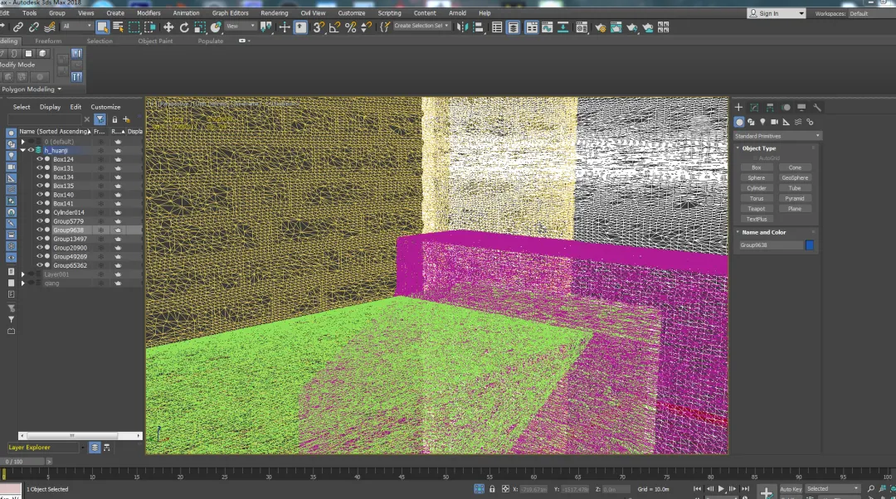This screenshot has width=896, height=499.
Task: Click the Percent Snap toggle icon
Action: [350, 27]
